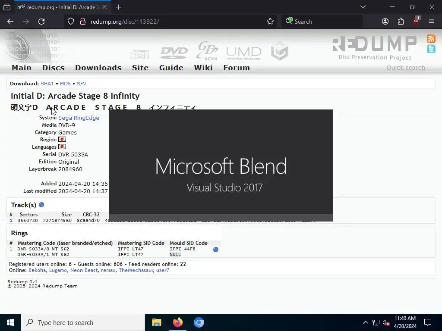Open user Lugamo's profile
The height and width of the screenshot is (331, 442).
[58, 270]
